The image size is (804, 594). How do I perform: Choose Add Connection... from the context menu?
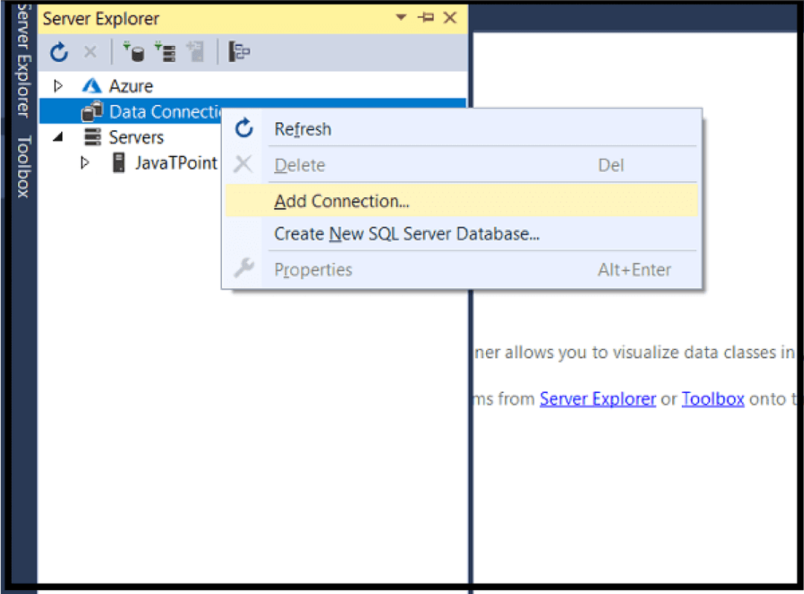click(x=342, y=201)
